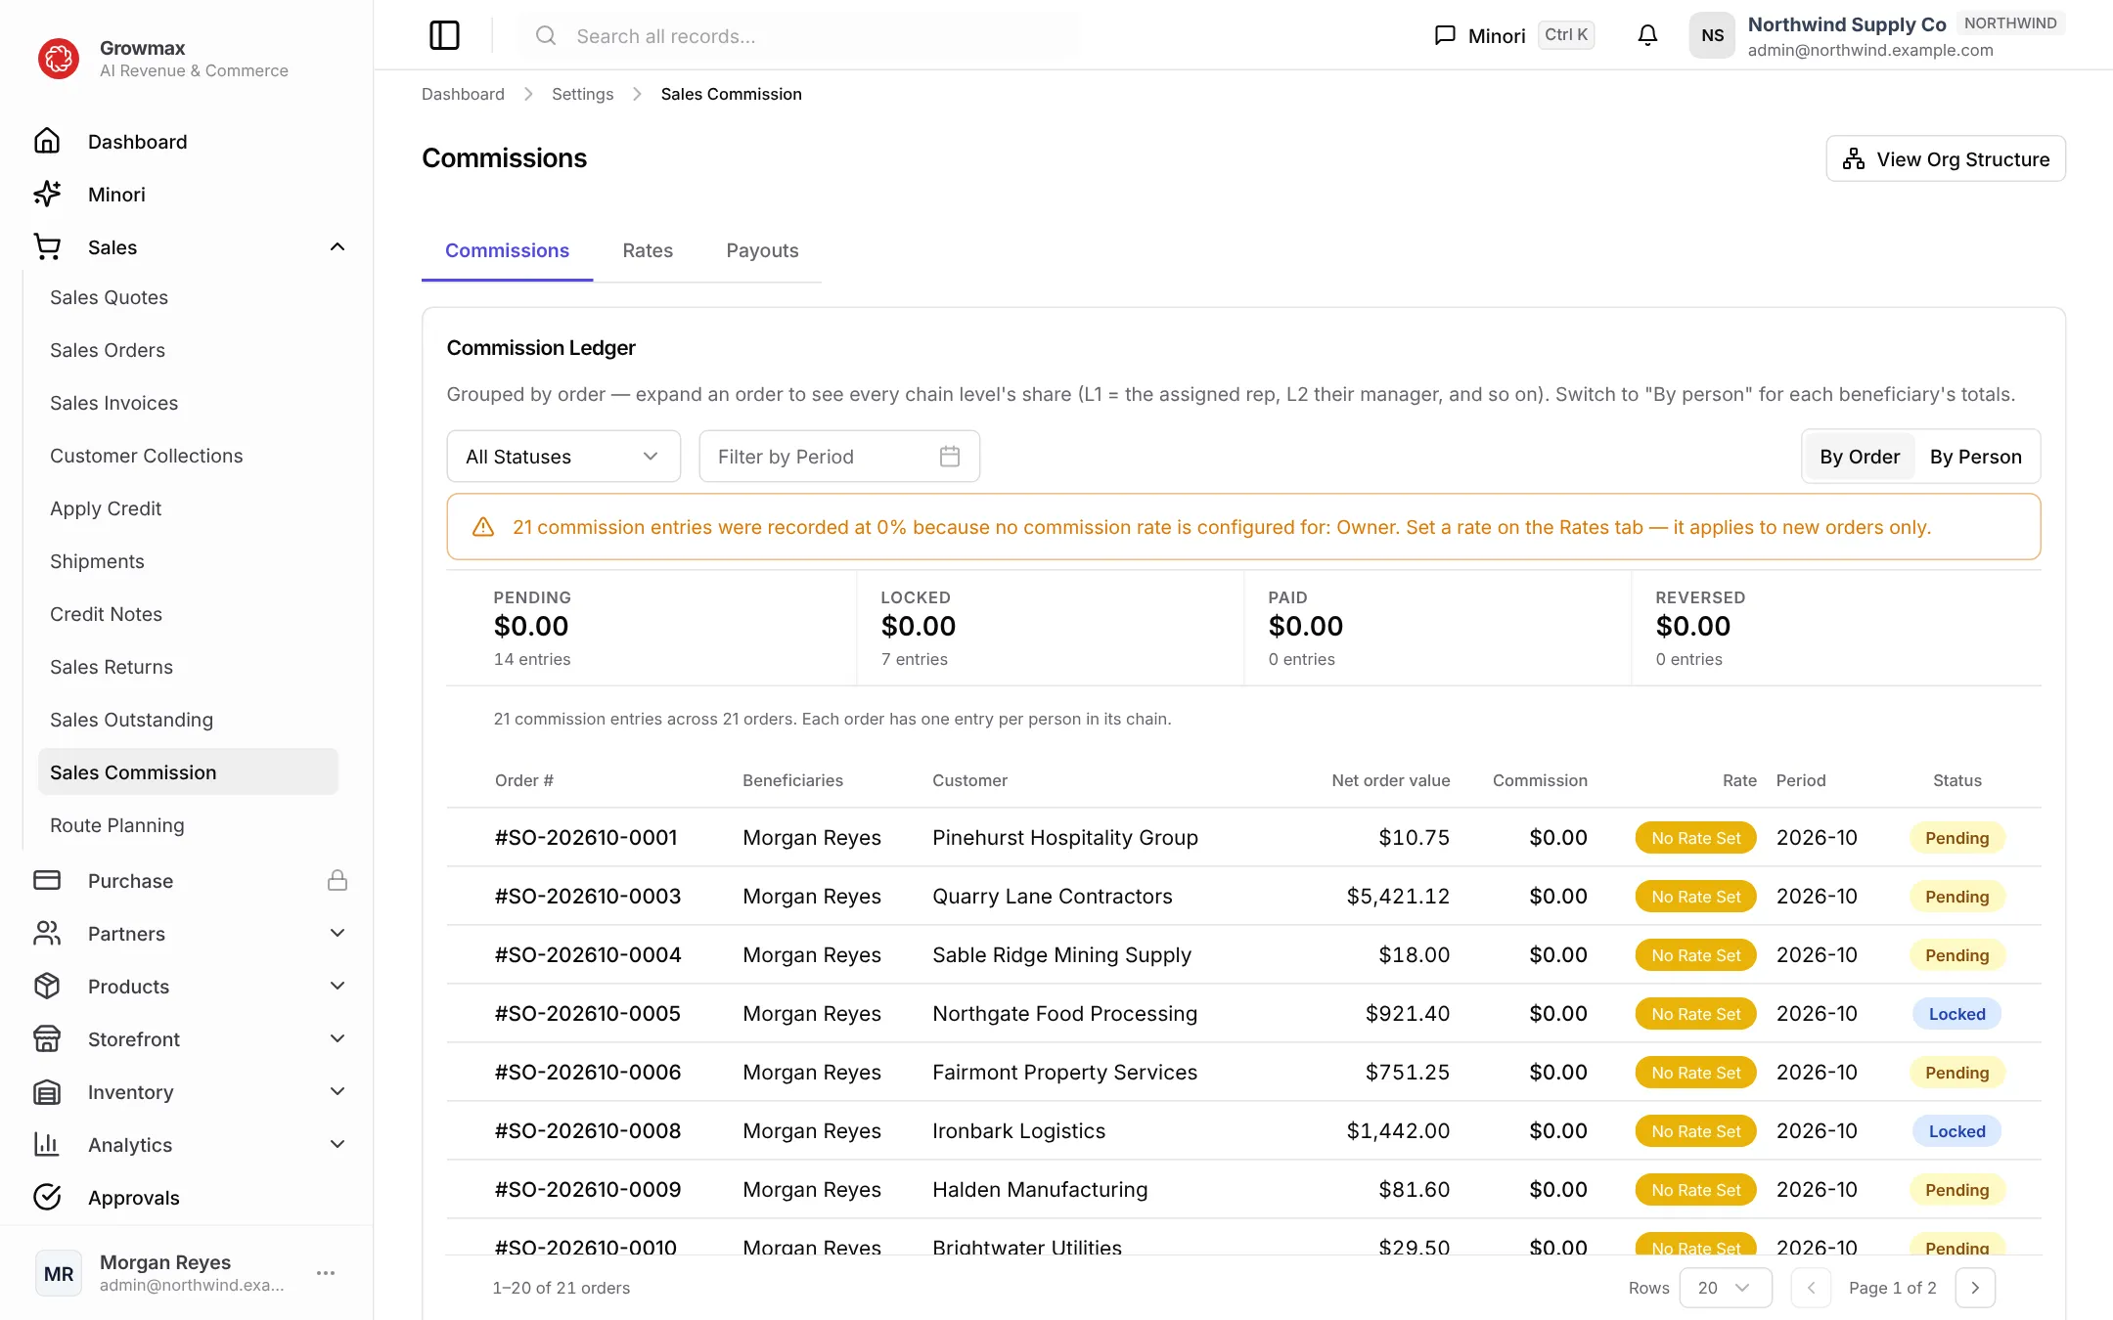
Task: Open the Rows per page dropdown
Action: [1726, 1287]
